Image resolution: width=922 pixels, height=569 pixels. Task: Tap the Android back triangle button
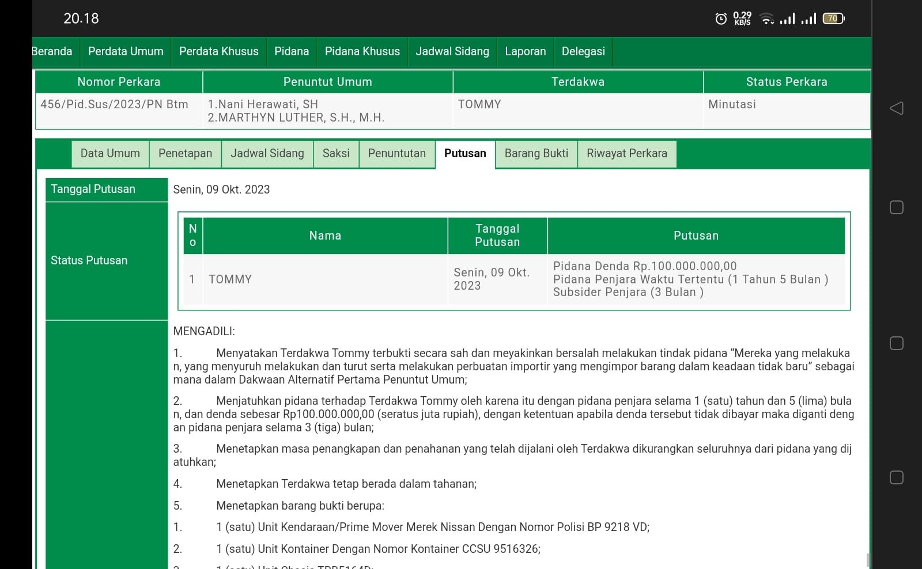[896, 108]
